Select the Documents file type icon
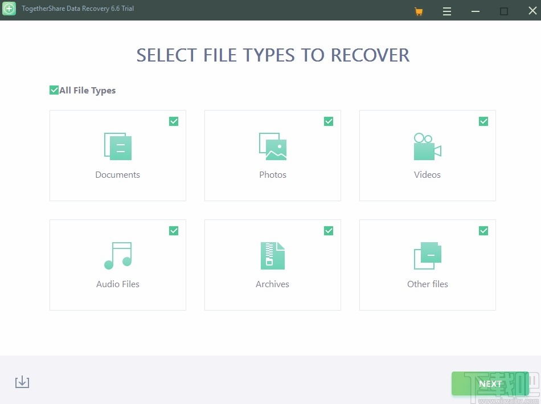This screenshot has width=541, height=404. click(117, 146)
